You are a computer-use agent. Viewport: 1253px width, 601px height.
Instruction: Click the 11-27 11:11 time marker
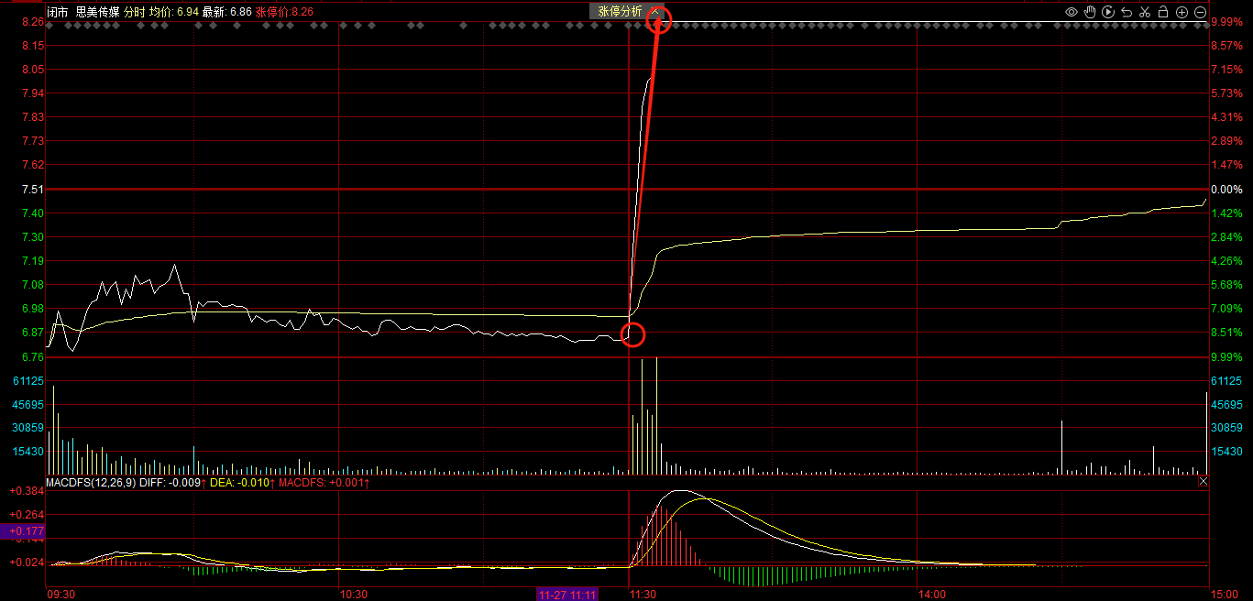click(x=567, y=595)
